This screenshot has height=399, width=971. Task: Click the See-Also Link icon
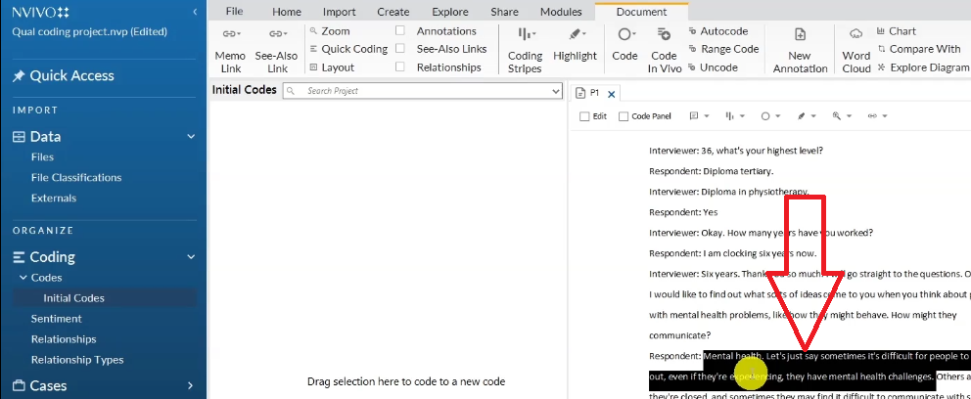pyautogui.click(x=277, y=34)
